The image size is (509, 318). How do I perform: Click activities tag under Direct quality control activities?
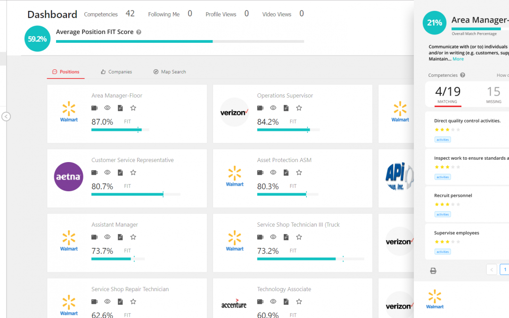pos(443,139)
